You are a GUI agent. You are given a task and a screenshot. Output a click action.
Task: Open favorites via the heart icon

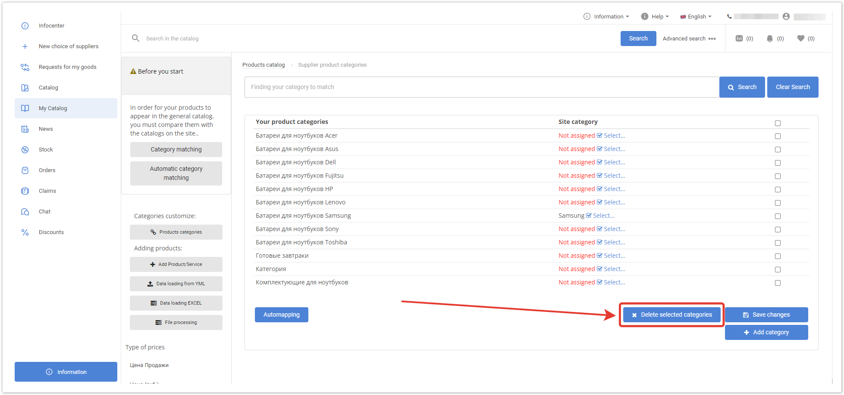[801, 38]
